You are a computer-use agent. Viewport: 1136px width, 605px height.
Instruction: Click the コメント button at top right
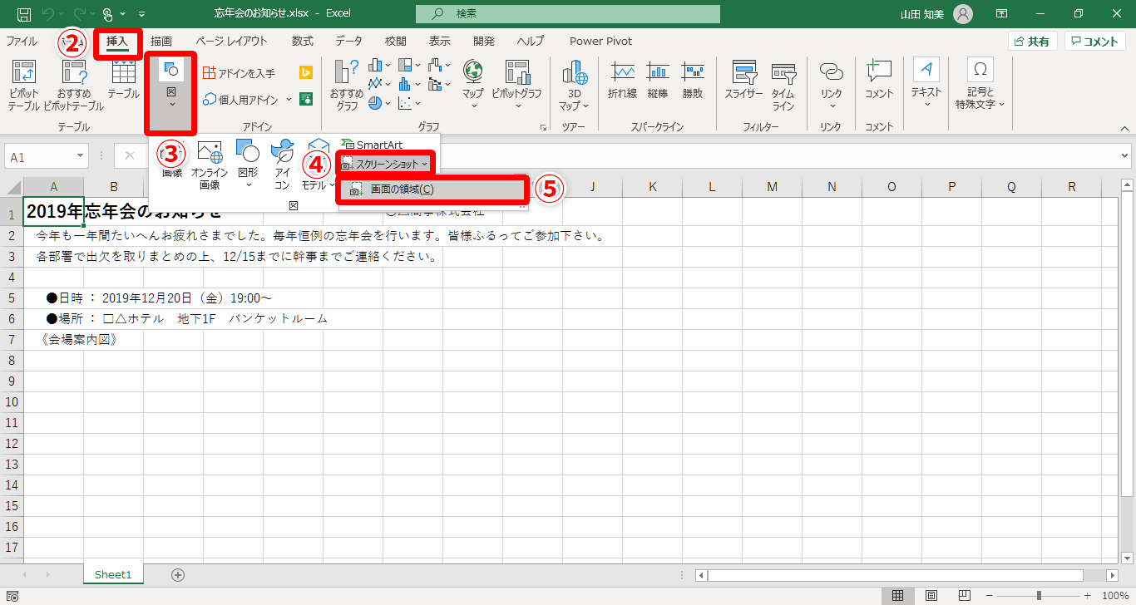pyautogui.click(x=1095, y=42)
